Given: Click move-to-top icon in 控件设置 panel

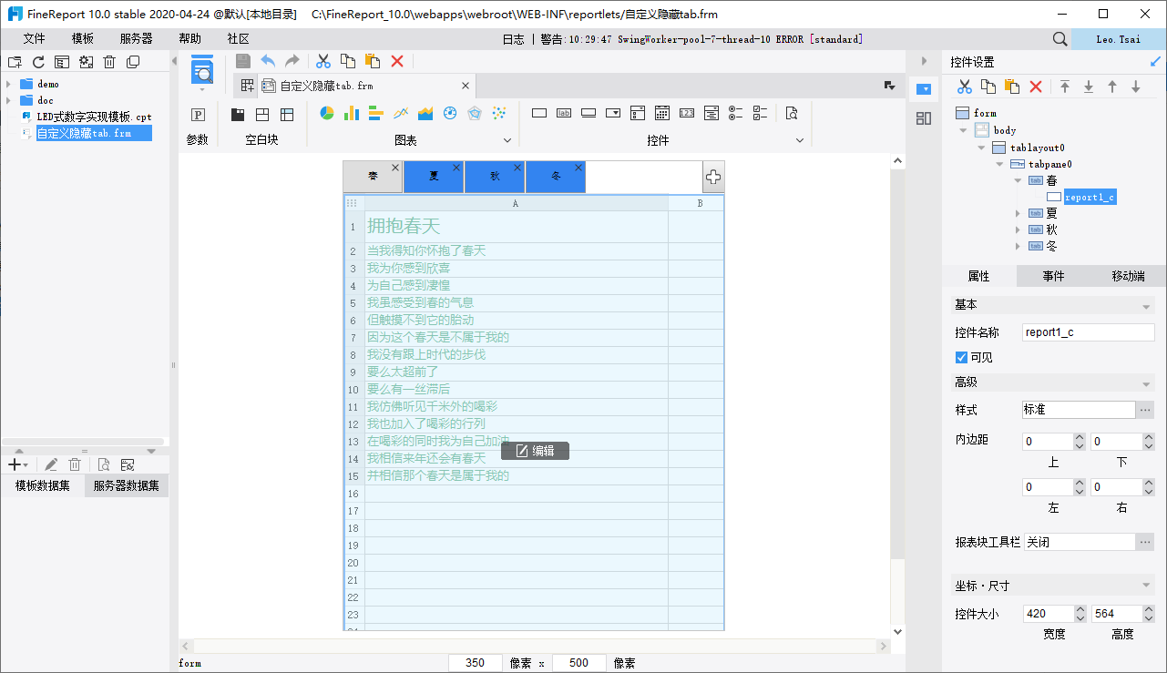Looking at the screenshot, I should tap(1064, 87).
